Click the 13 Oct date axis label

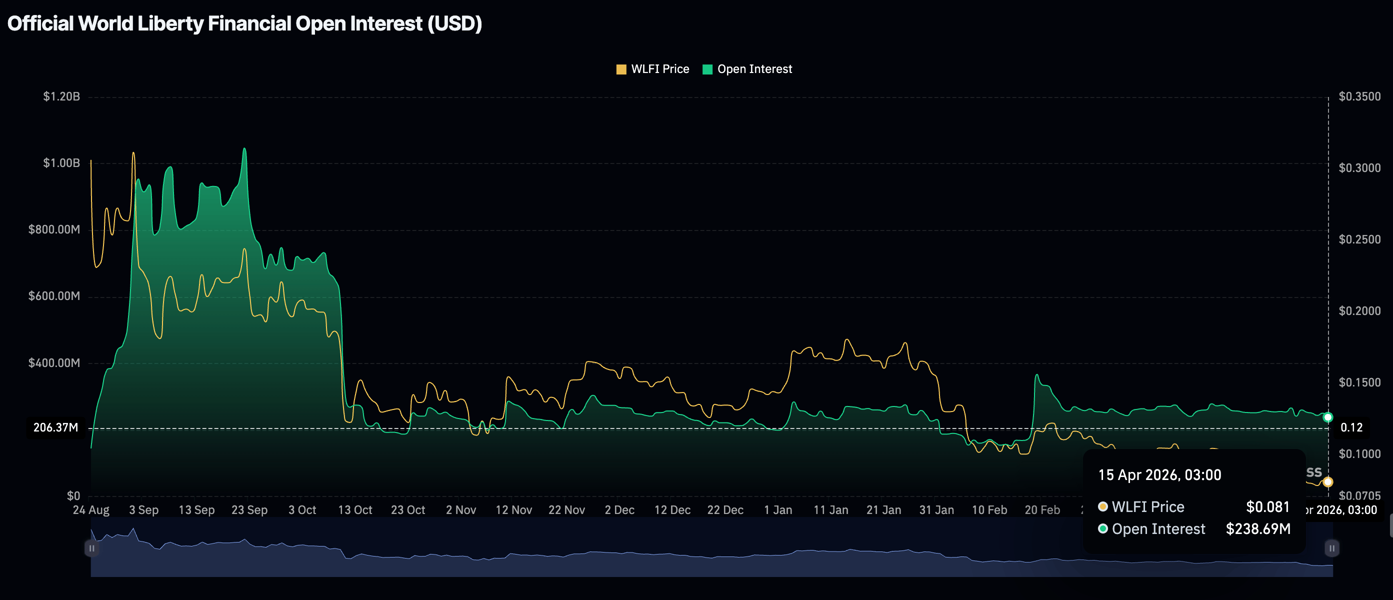click(354, 509)
